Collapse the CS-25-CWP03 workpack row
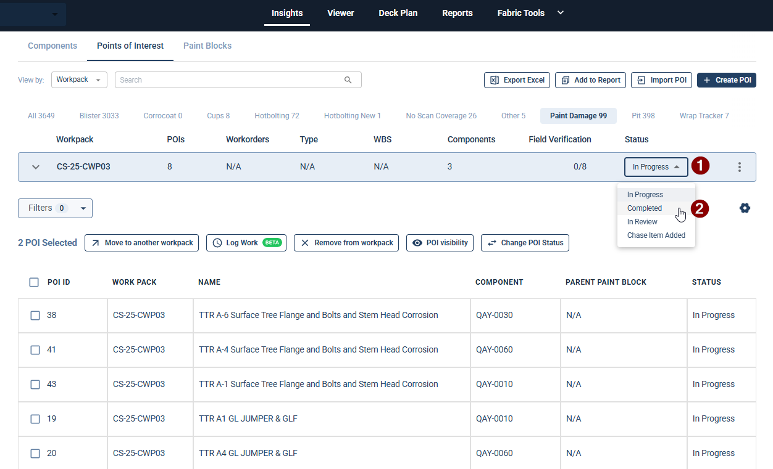 pyautogui.click(x=36, y=167)
